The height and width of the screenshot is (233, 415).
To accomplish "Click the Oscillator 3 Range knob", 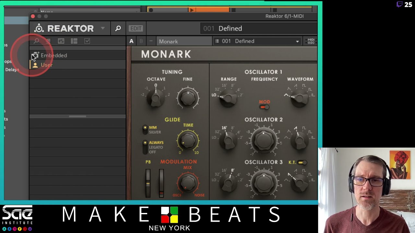I will (x=228, y=183).
